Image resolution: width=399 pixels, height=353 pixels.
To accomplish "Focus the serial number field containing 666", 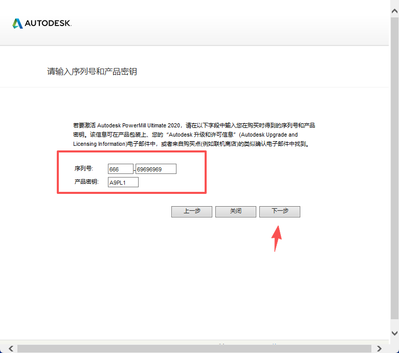I will tap(121, 169).
